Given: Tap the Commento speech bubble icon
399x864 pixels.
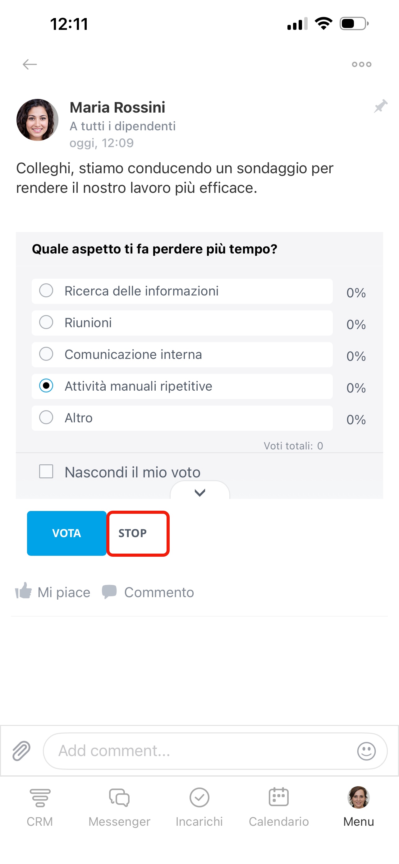Looking at the screenshot, I should coord(109,591).
